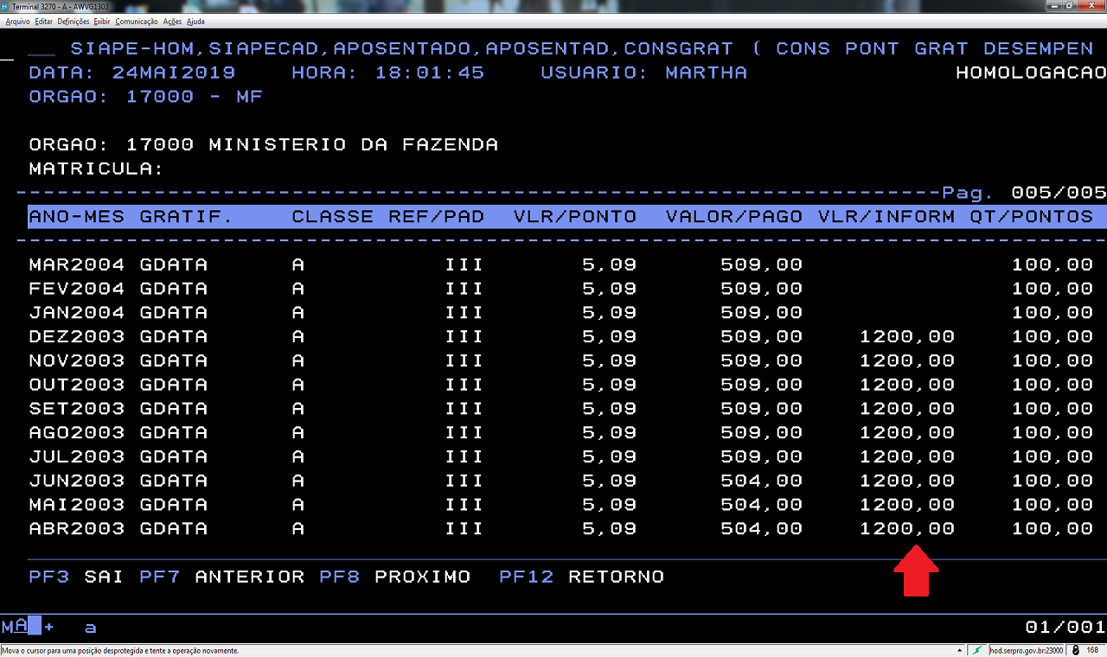1107x657 pixels.
Task: Click PF7 ANTERIOR for previous page
Action: (221, 577)
